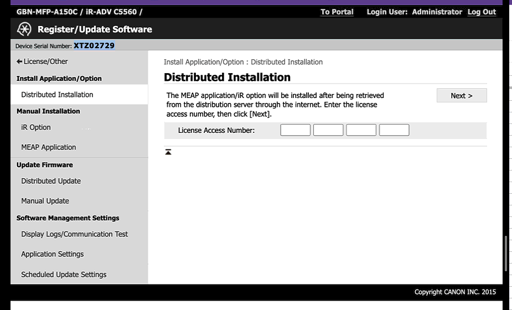The image size is (512, 310).
Task: Focus fourth License Access Number field
Action: tap(394, 130)
